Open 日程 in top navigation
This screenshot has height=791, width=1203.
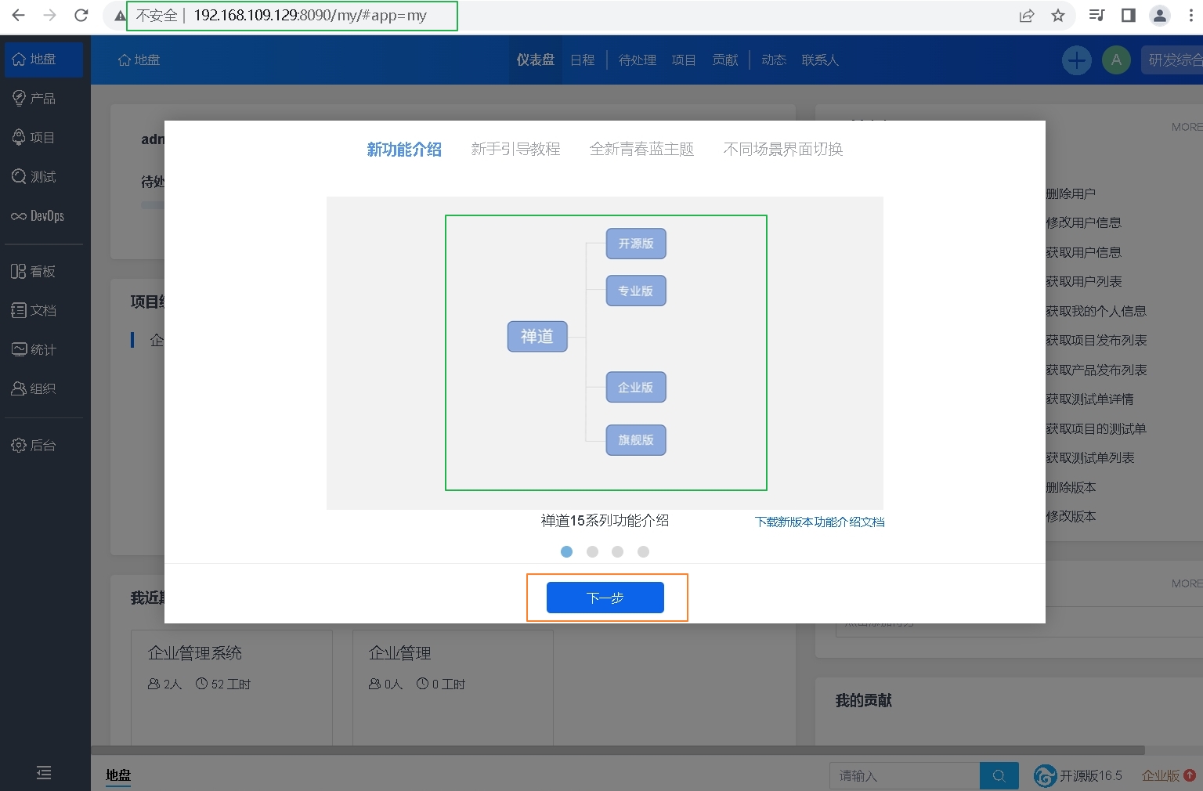[583, 60]
